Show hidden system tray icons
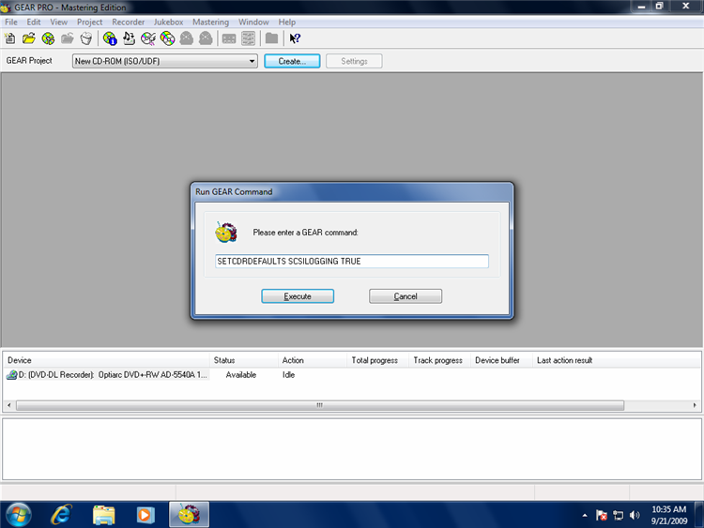This screenshot has width=704, height=528. point(585,516)
